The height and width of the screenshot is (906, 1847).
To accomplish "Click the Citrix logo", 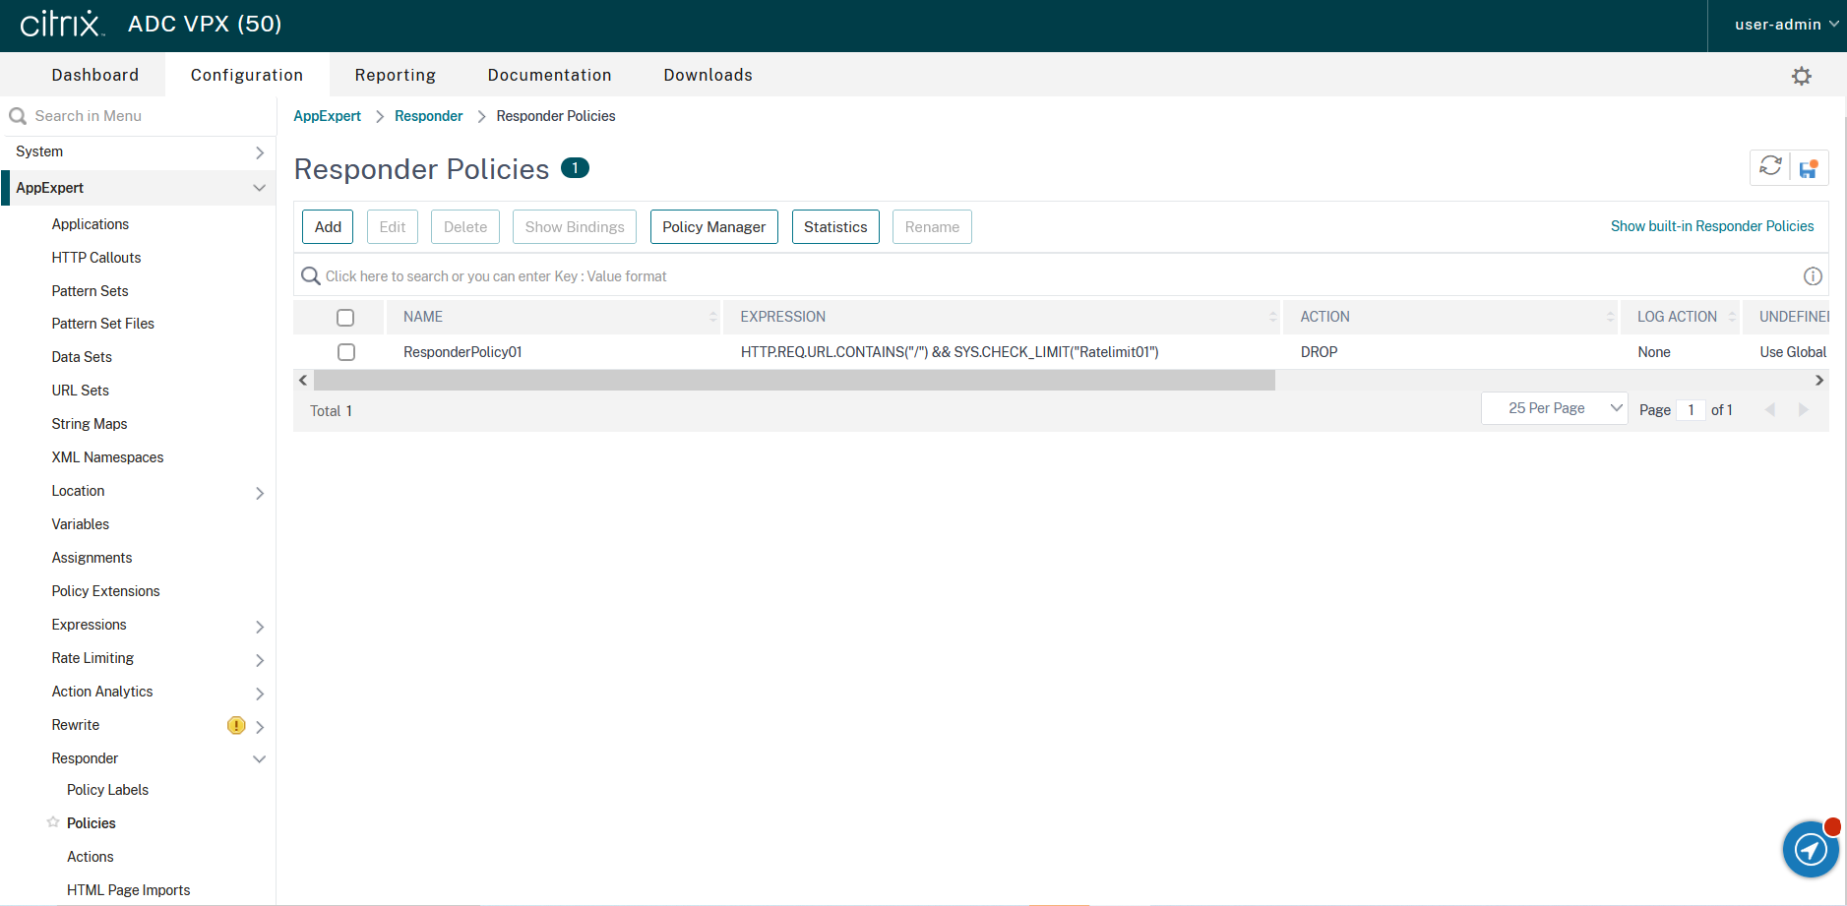I will point(61,24).
